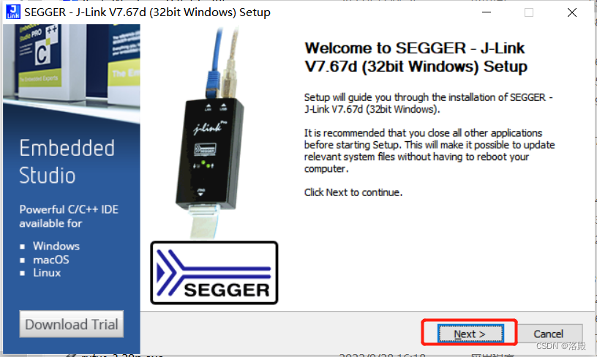Click the green LED on the J-Link device
597x357 pixels.
(x=203, y=163)
